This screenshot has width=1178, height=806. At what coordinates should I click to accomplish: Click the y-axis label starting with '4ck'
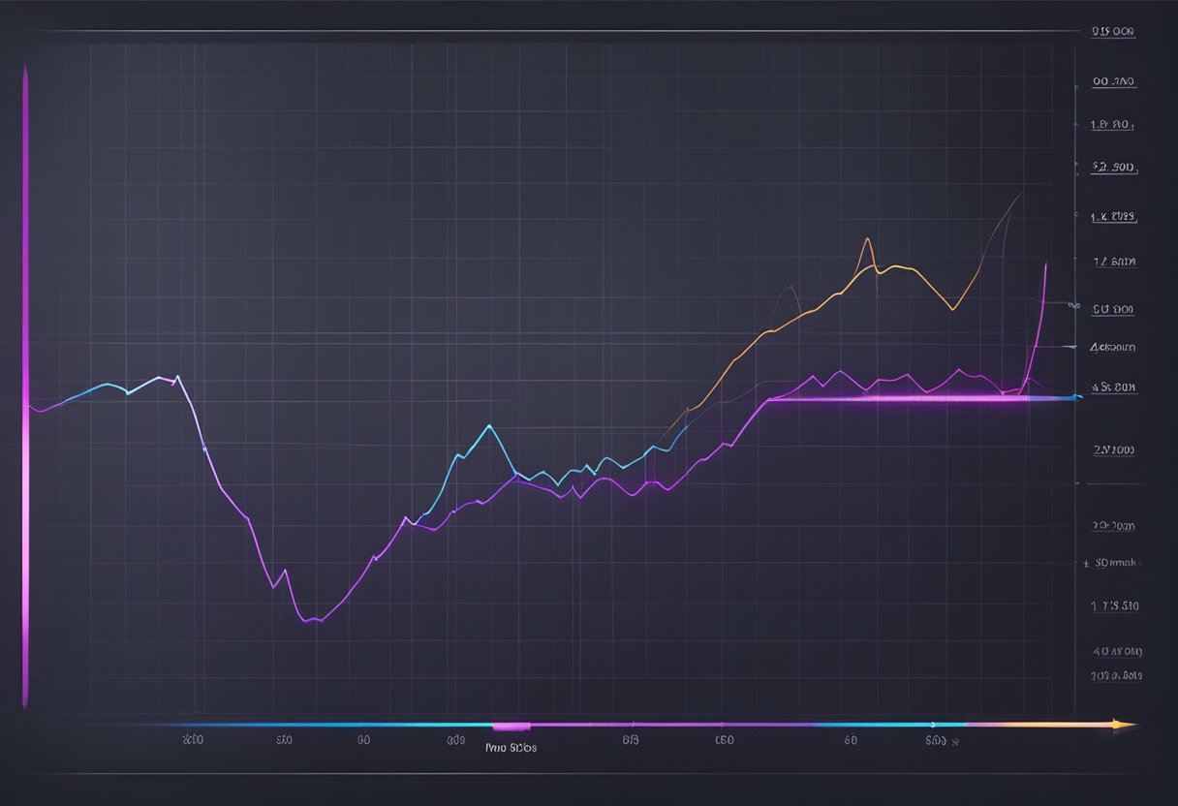1112,347
